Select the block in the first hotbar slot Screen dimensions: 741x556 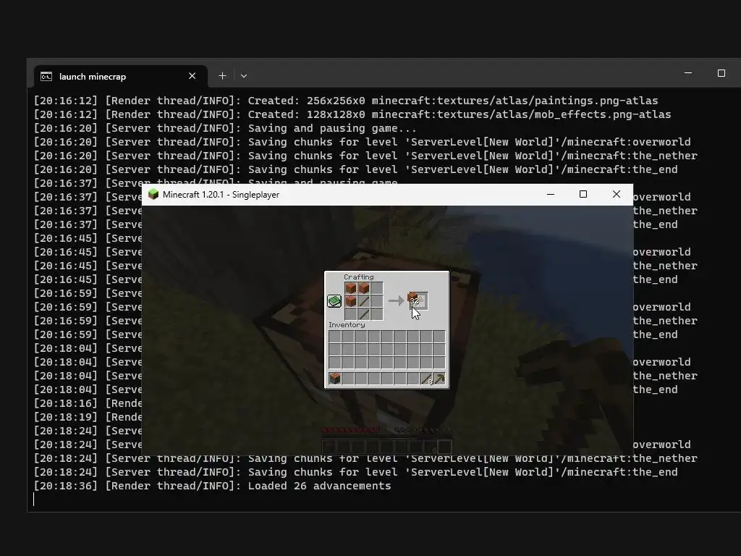[x=335, y=379]
